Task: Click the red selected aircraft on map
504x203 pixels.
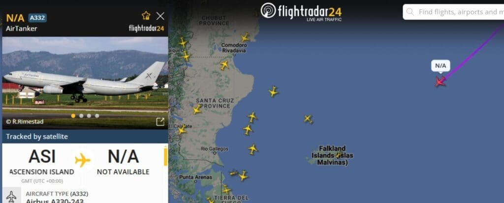Action: (440, 81)
